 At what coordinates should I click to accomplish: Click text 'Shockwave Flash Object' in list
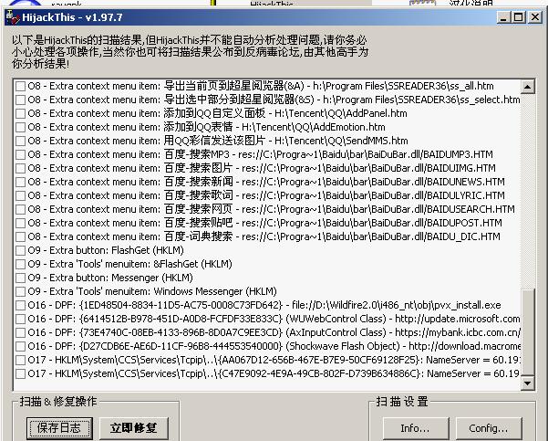pos(343,346)
